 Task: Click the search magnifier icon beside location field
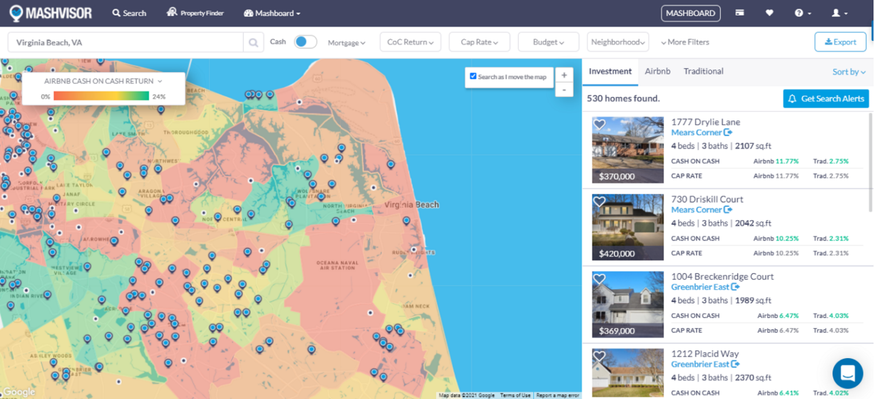tap(254, 43)
